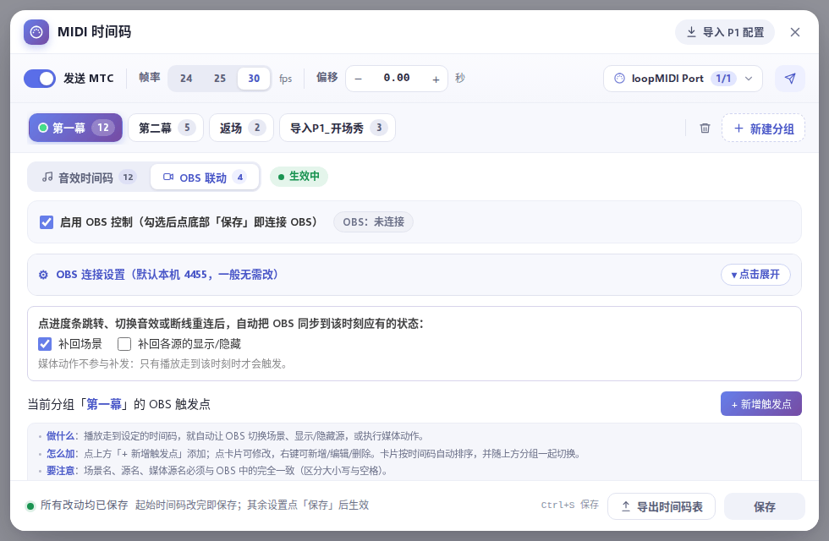The height and width of the screenshot is (541, 829).
Task: Click the Ctrl+S 保存 shortcut hint
Action: click(x=570, y=505)
